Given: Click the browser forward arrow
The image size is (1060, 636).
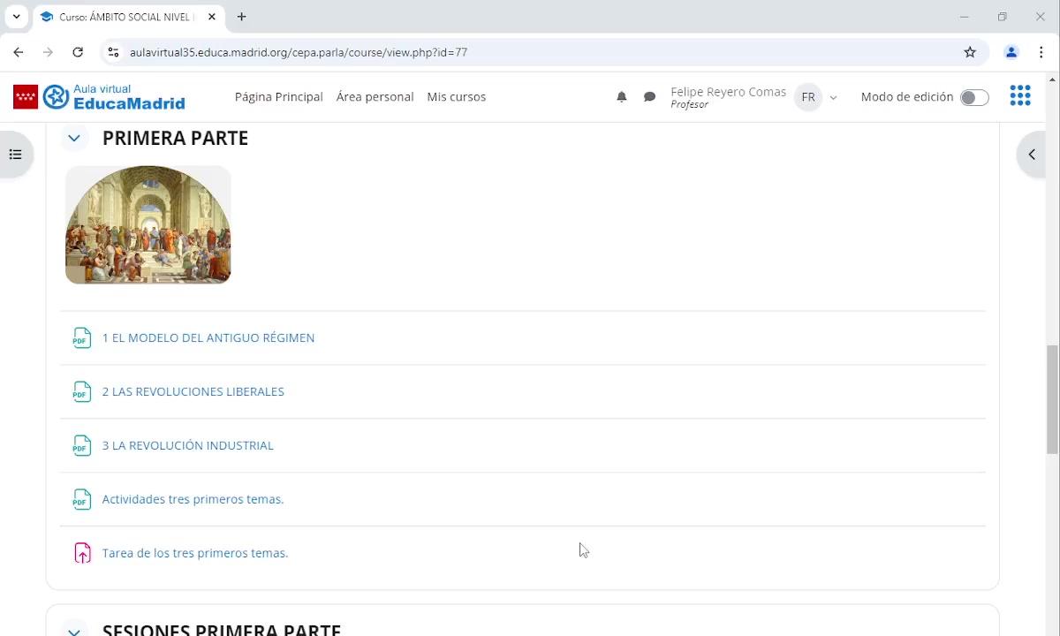Looking at the screenshot, I should coord(48,52).
